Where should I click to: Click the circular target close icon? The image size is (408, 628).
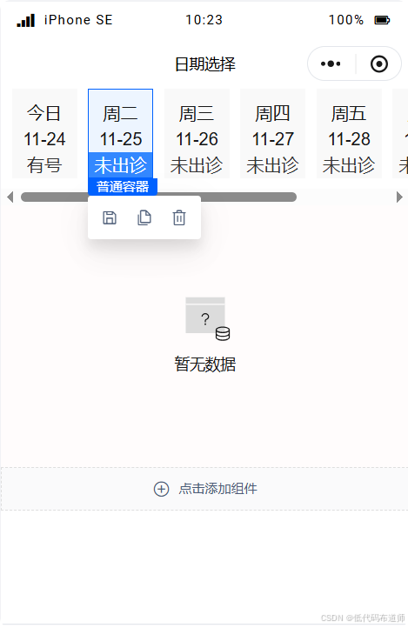(x=379, y=63)
